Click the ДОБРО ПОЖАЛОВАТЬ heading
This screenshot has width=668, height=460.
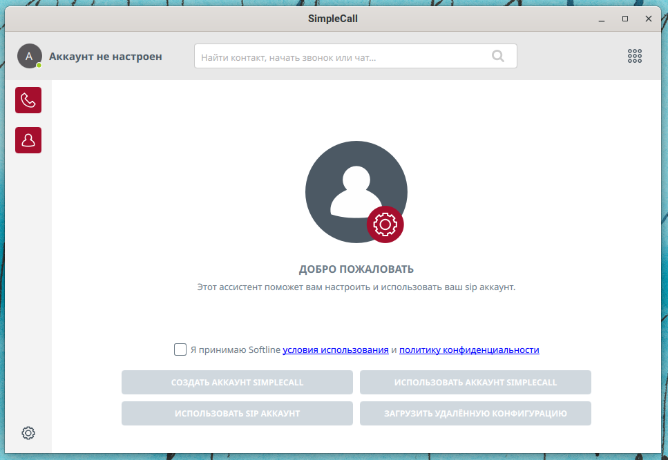(356, 269)
